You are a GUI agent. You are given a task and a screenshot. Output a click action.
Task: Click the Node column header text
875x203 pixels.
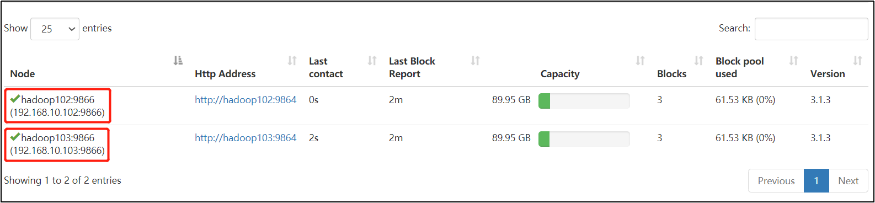[23, 74]
